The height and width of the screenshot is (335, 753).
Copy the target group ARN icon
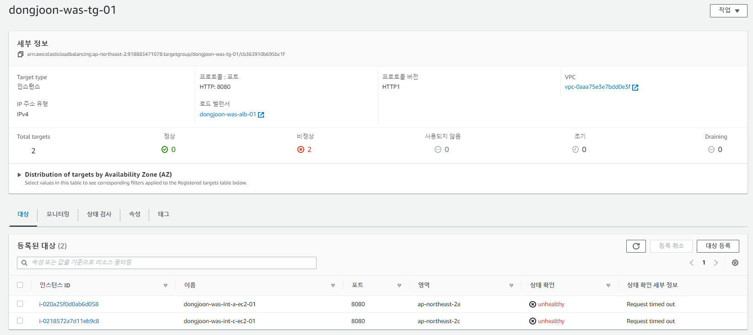20,54
